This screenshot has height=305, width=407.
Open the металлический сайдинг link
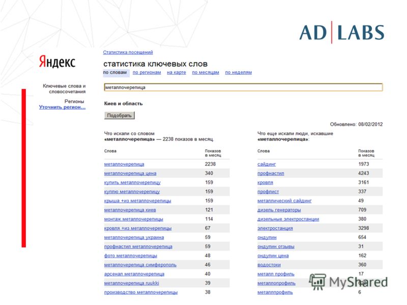[x=284, y=201]
